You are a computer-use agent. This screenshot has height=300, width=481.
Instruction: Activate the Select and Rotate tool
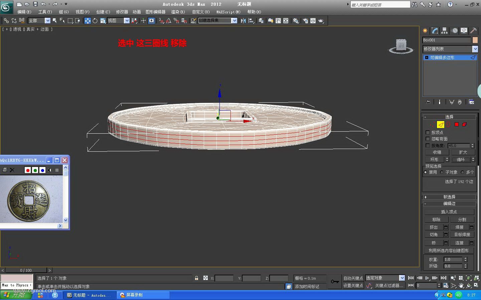[x=95, y=21]
